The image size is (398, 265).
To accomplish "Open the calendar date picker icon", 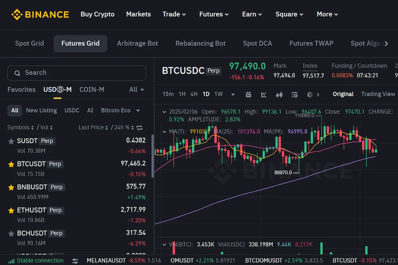I will tap(248, 95).
